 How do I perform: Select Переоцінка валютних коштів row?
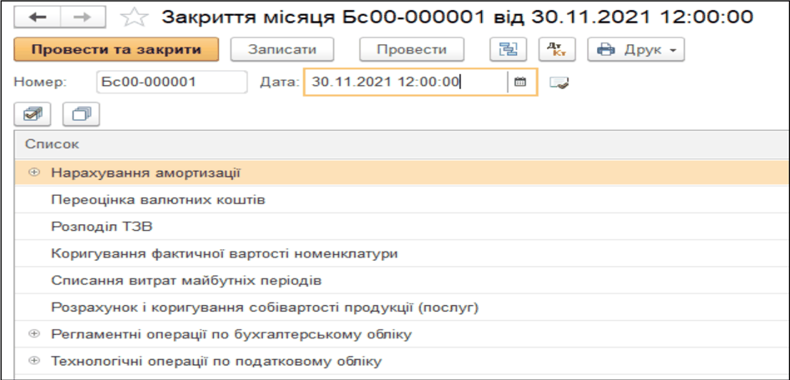pyautogui.click(x=402, y=200)
